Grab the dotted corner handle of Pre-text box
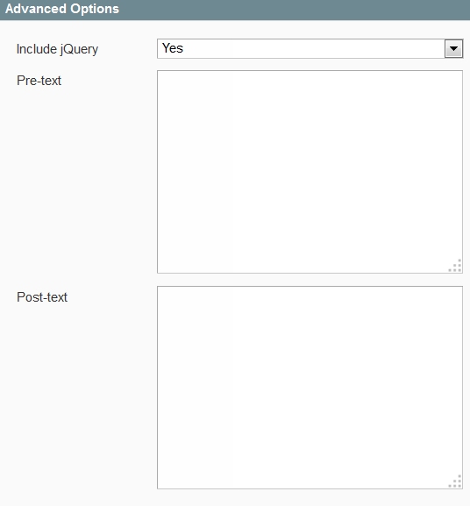This screenshot has height=506, width=470. point(455,266)
